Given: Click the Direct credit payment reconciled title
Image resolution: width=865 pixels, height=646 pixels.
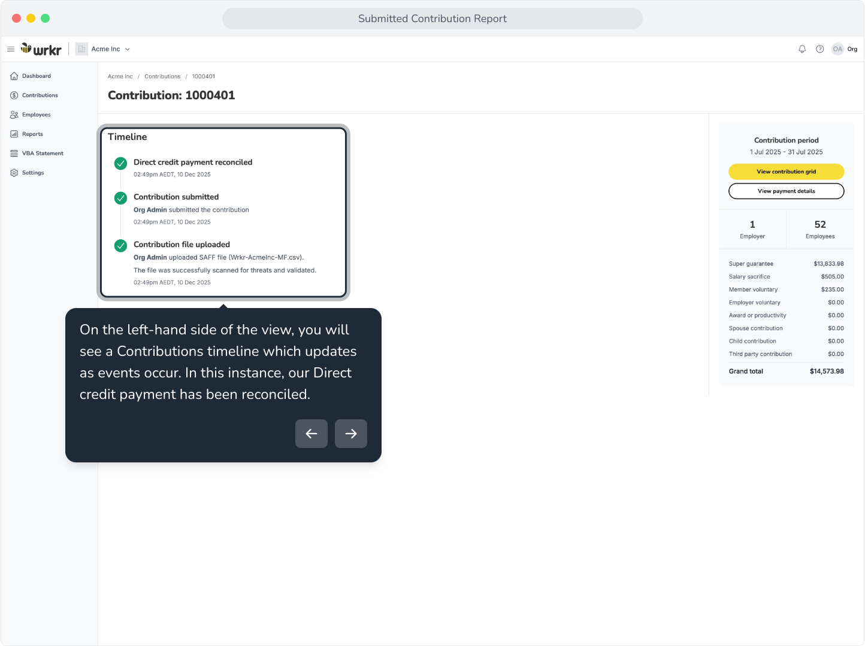Looking at the screenshot, I should 193,162.
